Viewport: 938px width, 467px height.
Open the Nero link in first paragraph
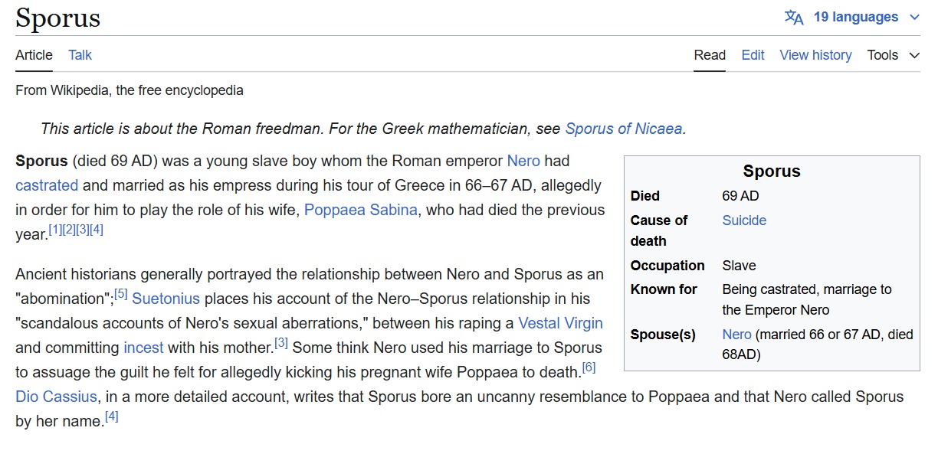523,161
